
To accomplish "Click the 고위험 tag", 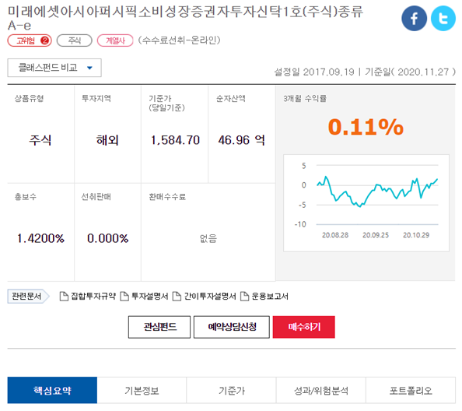I will coord(30,40).
